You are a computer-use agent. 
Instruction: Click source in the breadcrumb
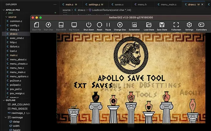point(67,10)
